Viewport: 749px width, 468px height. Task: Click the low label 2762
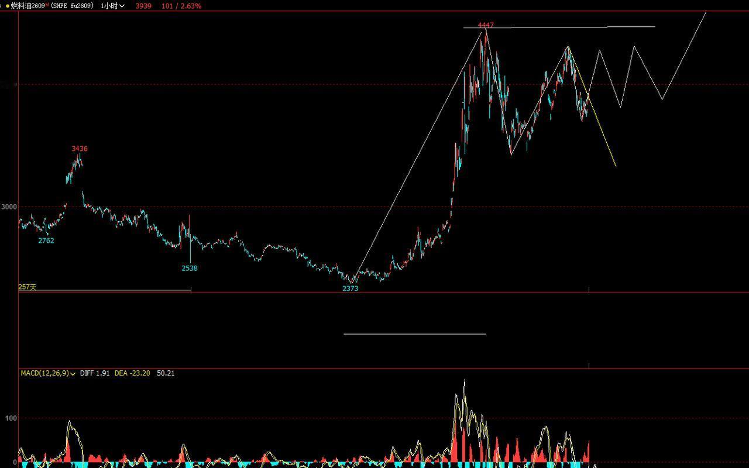[46, 240]
